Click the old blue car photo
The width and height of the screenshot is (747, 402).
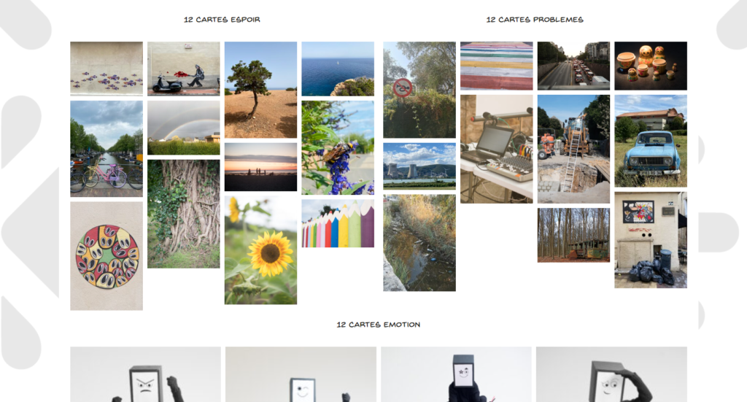click(x=650, y=141)
